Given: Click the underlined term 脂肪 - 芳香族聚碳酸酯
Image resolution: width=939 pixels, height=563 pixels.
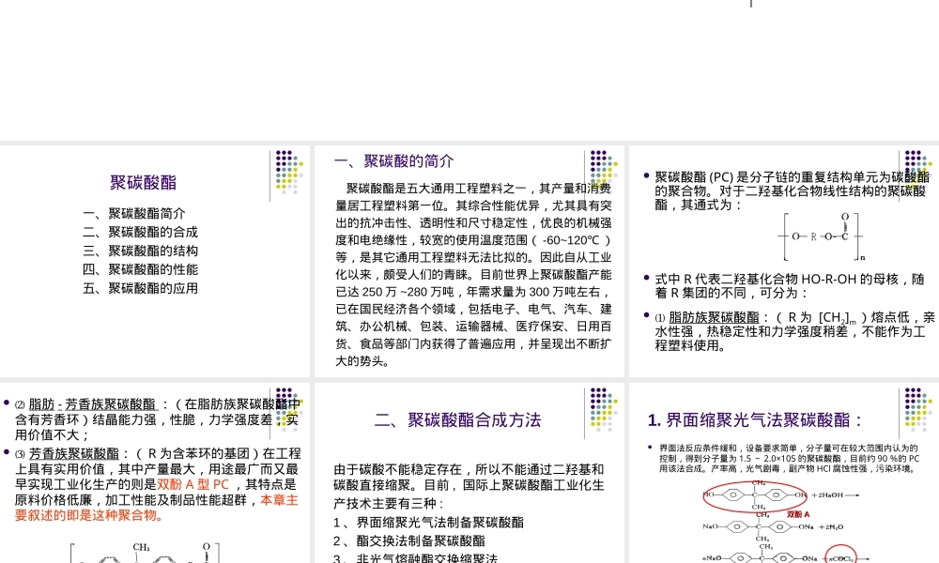Looking at the screenshot, I should 93,404.
